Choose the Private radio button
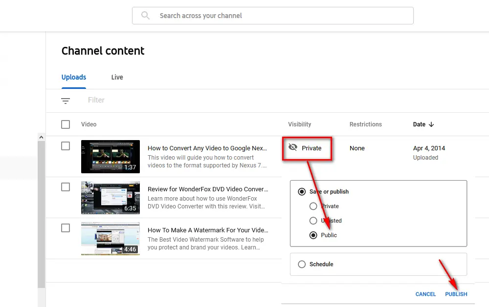The image size is (489, 307). pyautogui.click(x=313, y=206)
